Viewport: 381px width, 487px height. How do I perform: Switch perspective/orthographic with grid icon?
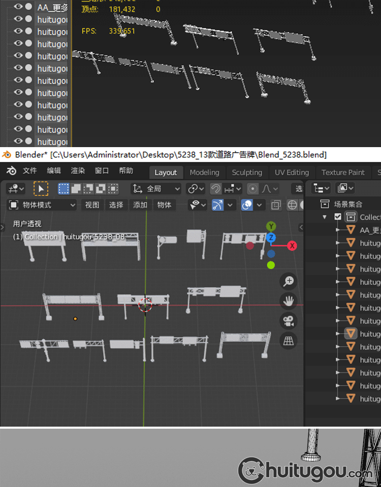[x=288, y=340]
